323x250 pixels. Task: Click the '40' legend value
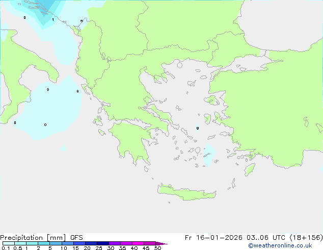(x=134, y=248)
